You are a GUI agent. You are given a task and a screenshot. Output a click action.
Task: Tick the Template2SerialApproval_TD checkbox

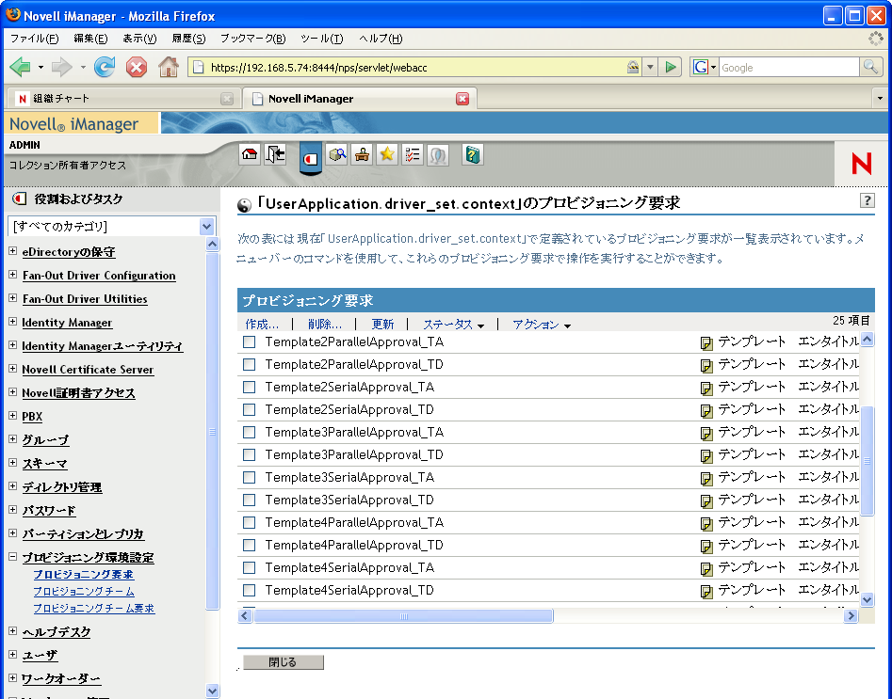pos(250,410)
